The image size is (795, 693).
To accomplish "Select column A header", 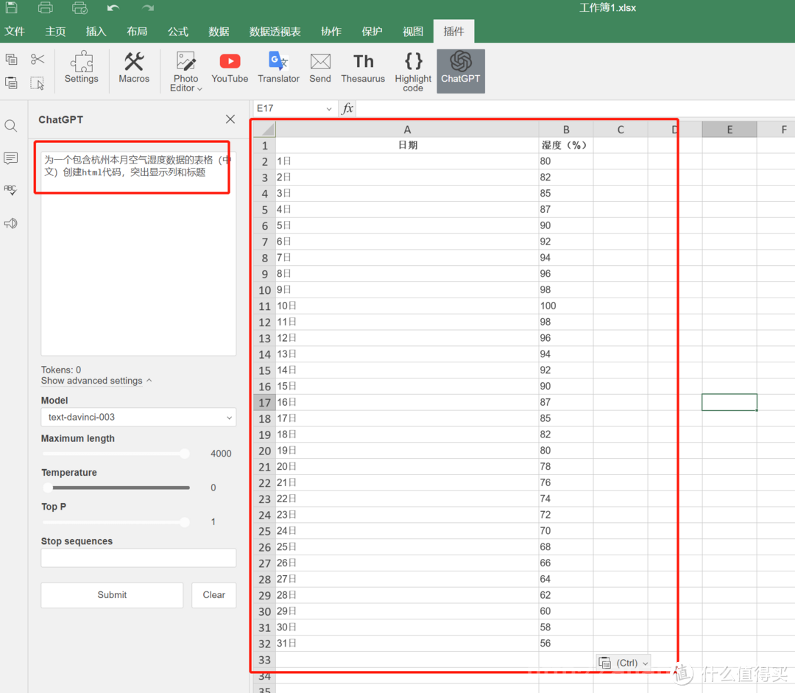I will click(407, 130).
